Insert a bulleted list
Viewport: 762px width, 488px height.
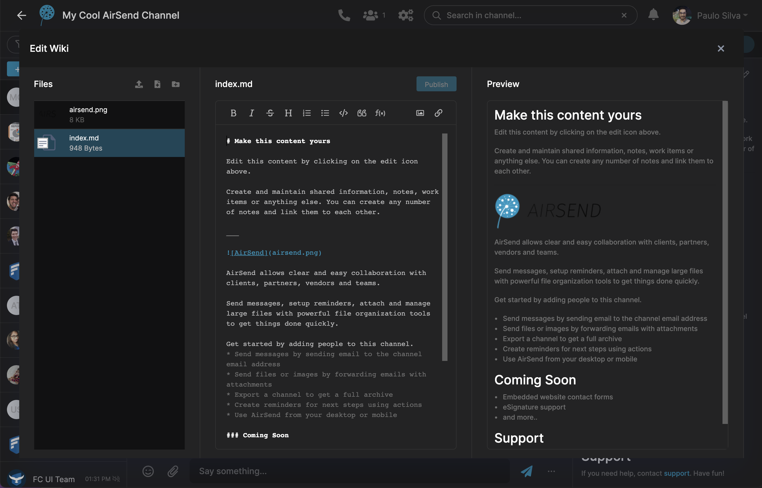point(325,113)
